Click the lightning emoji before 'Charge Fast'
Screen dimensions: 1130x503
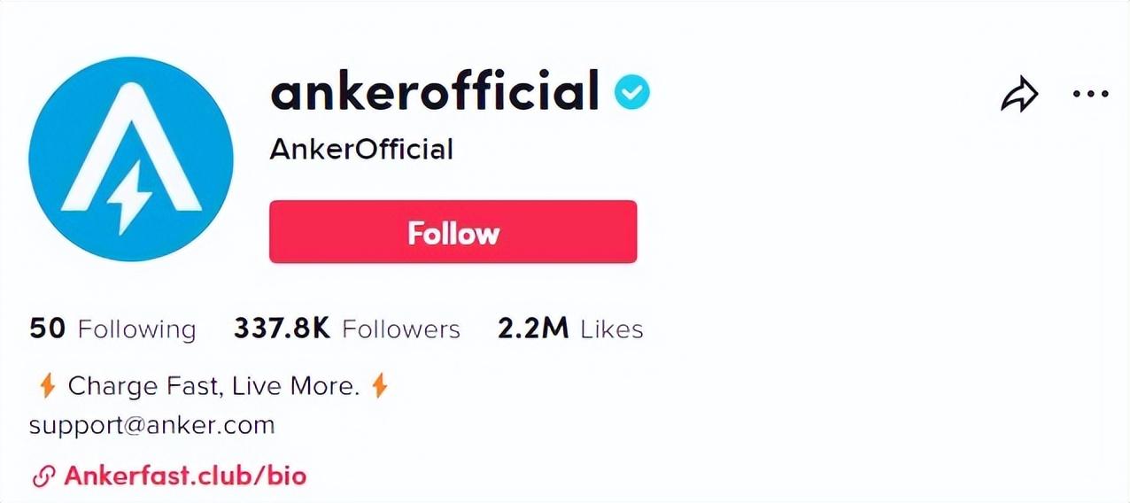48,386
